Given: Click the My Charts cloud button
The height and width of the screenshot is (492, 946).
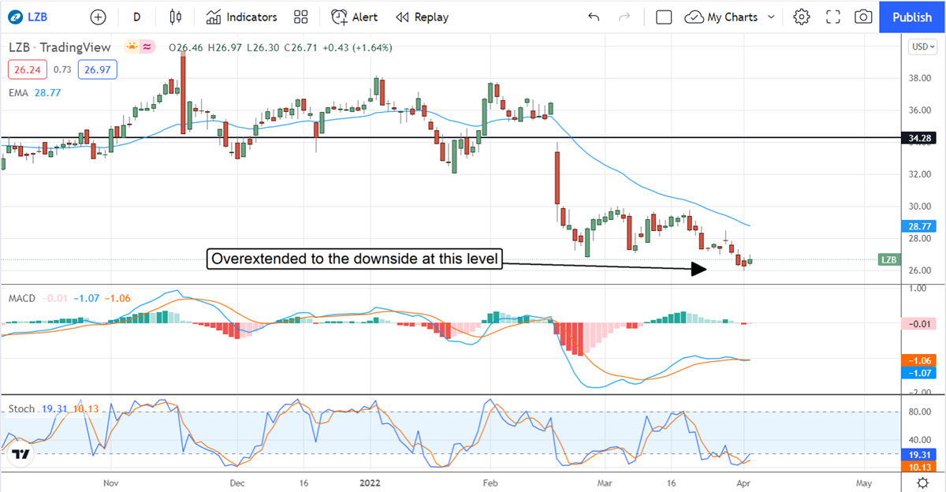Looking at the screenshot, I should [721, 17].
